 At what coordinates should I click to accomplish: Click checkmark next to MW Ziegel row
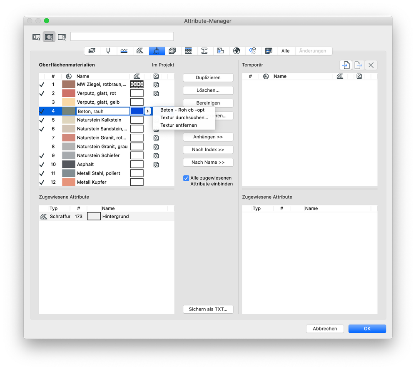42,85
